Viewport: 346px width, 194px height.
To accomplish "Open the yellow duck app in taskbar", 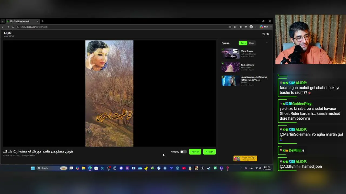I will [x=146, y=168].
